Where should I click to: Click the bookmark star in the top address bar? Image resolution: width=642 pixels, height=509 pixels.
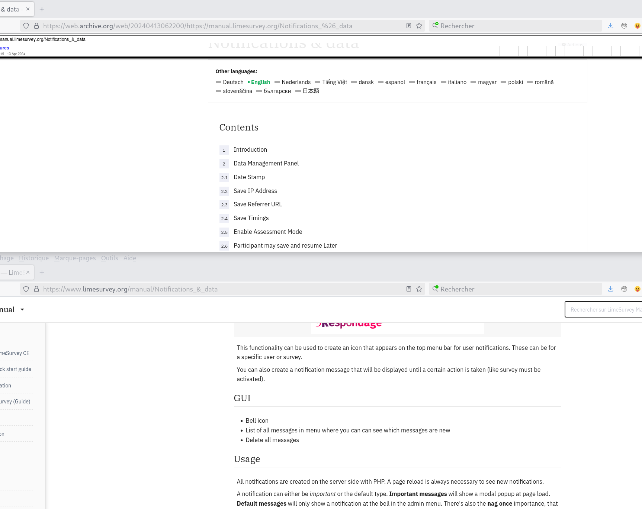pyautogui.click(x=419, y=26)
